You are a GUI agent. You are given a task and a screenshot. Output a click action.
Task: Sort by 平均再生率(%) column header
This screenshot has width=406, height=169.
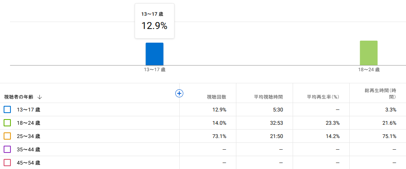[x=323, y=97]
